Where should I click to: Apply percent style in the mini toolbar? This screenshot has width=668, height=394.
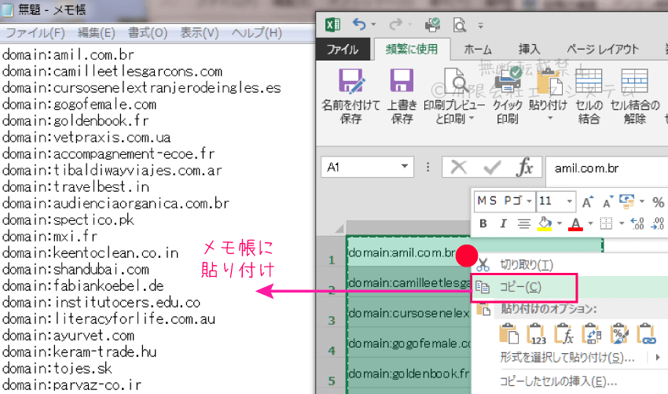click(659, 202)
